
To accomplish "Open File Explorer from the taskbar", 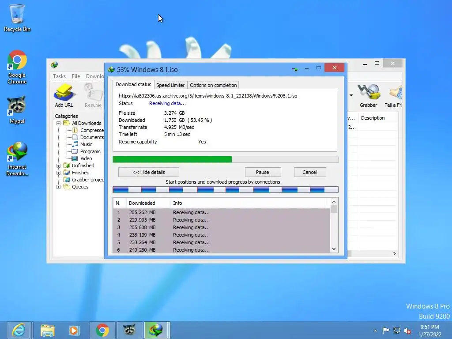I will tap(48, 330).
